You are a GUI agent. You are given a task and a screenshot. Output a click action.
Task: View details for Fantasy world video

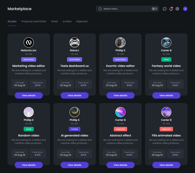click(x=166, y=95)
